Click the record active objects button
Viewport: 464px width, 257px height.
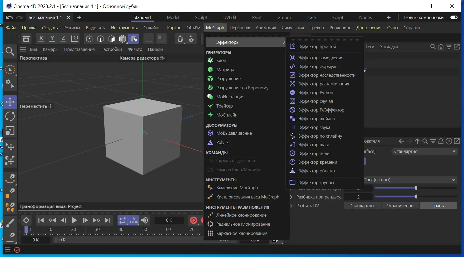pos(194,220)
